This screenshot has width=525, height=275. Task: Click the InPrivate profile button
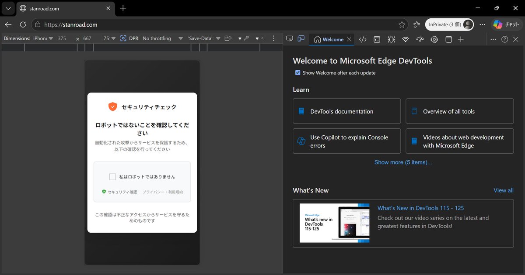pyautogui.click(x=450, y=24)
